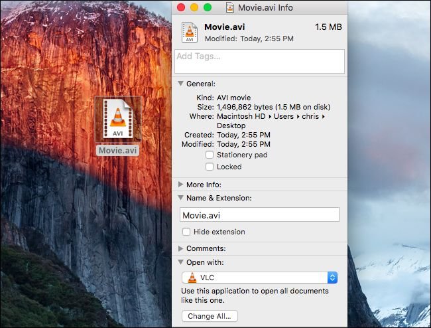Click the green zoom button in the title bar
This screenshot has width=431, height=328.
(x=208, y=7)
